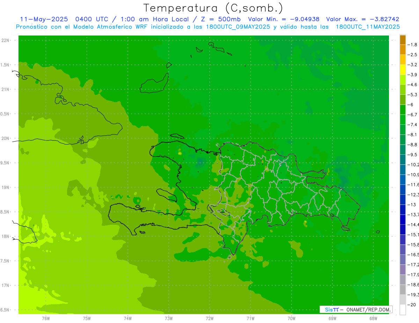Pick the purple swatch between -17.2 and -17.9
Viewport: 419px width, 323px height.
point(403,269)
